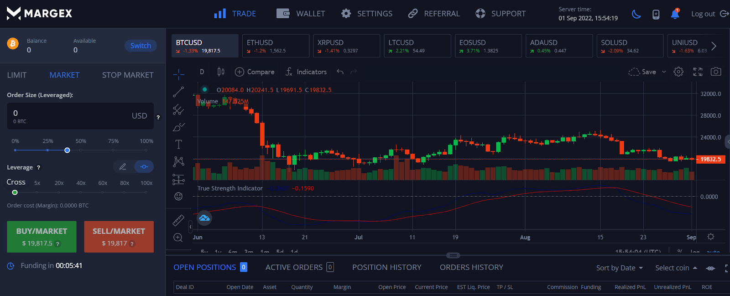Open the pitchfork drawing tool
Image resolution: width=730 pixels, height=296 pixels.
[178, 109]
